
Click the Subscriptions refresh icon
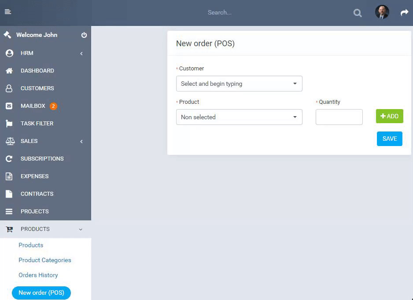(x=9, y=159)
